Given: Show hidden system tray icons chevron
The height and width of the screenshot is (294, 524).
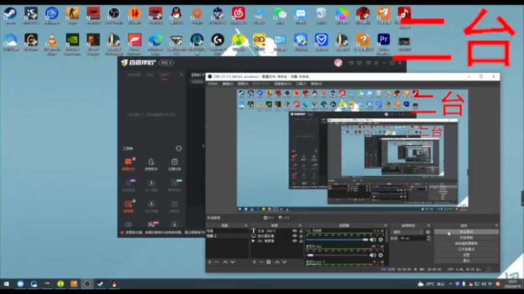Looking at the screenshot, I should pos(451,284).
